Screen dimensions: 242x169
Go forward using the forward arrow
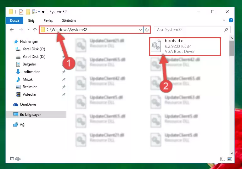(x=21, y=30)
